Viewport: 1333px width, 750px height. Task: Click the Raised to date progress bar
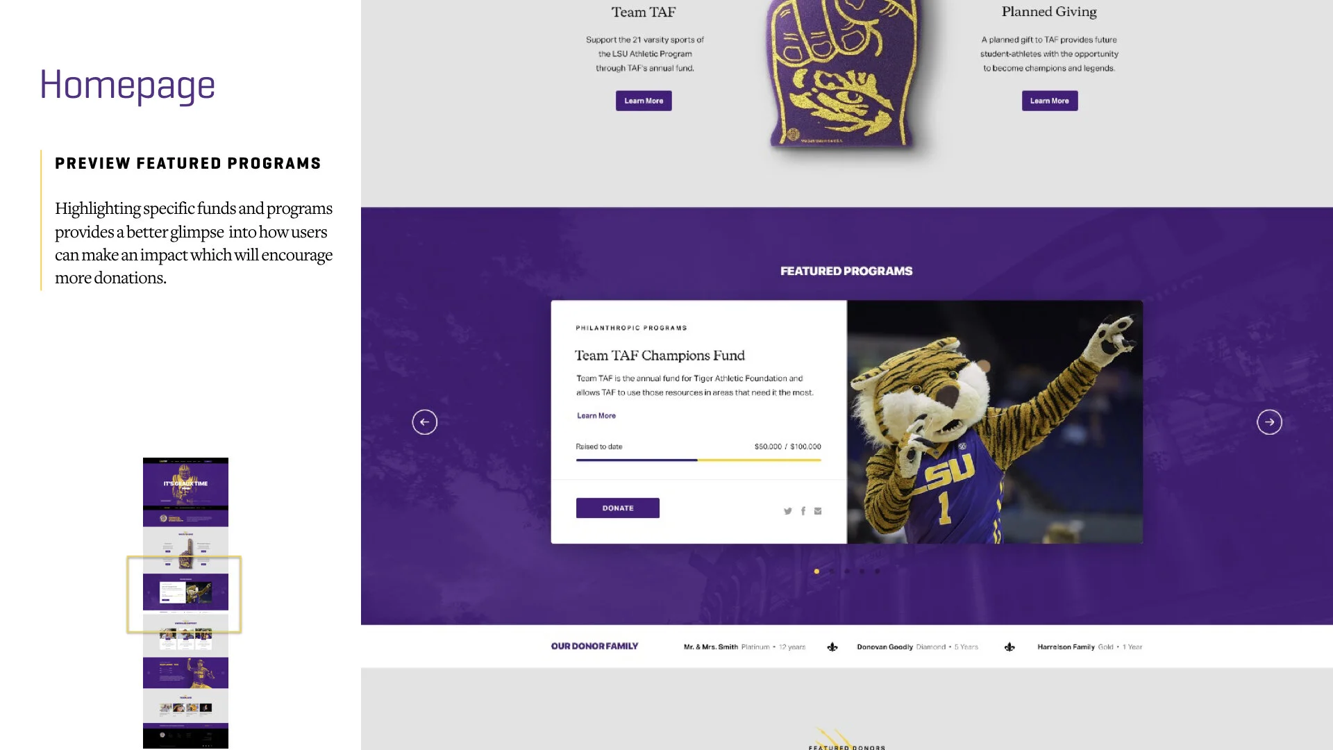pos(698,460)
